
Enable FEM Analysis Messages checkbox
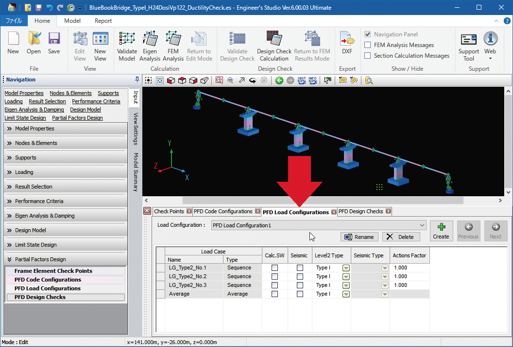pyautogui.click(x=368, y=45)
